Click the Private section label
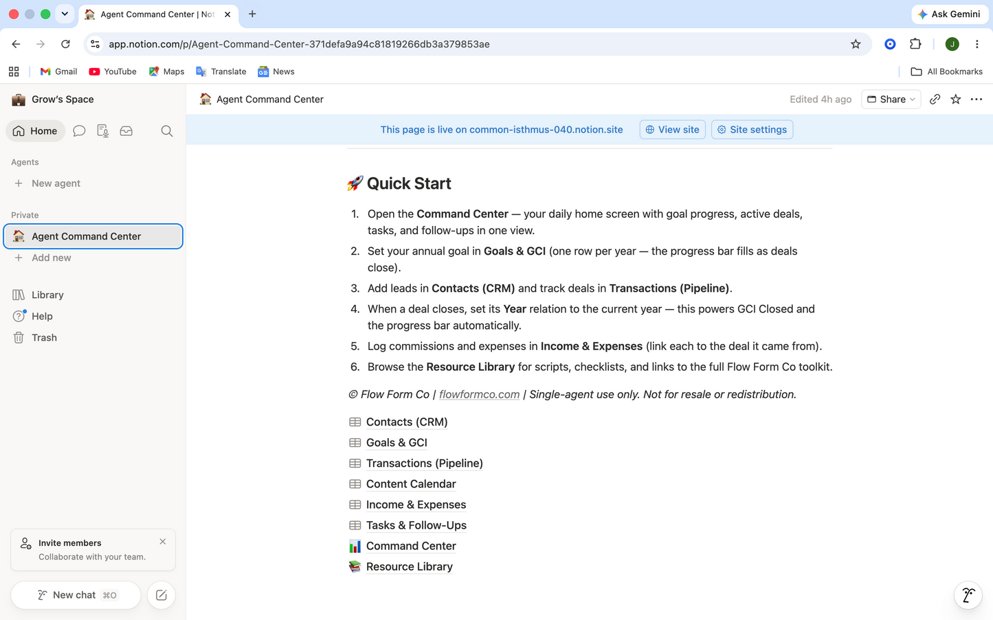The width and height of the screenshot is (993, 620). pyautogui.click(x=25, y=215)
